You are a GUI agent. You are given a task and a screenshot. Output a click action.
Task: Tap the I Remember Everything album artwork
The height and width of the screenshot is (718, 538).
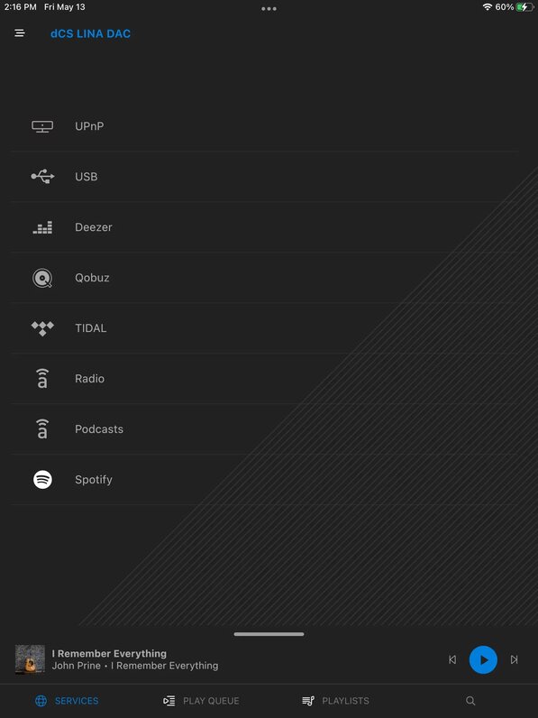pos(31,660)
